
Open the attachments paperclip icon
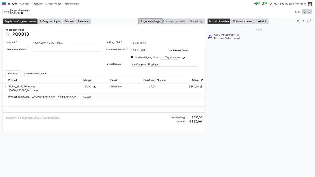tap(303, 21)
